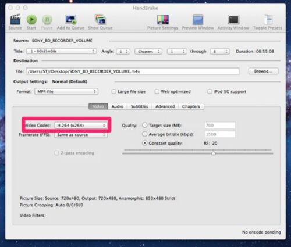The height and width of the screenshot is (247, 291).
Task: Open the Video Codec dropdown H.264 (x264)
Action: (81, 126)
